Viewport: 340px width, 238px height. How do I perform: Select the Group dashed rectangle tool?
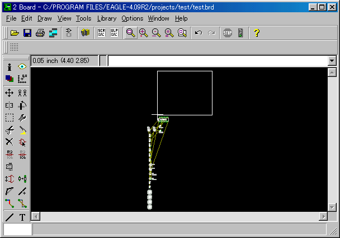[x=10, y=118]
